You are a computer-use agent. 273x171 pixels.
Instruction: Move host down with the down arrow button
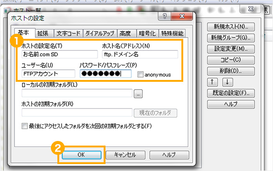point(228,82)
